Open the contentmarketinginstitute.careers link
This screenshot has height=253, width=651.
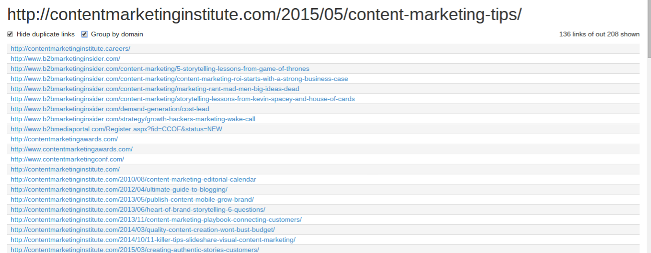tap(70, 48)
